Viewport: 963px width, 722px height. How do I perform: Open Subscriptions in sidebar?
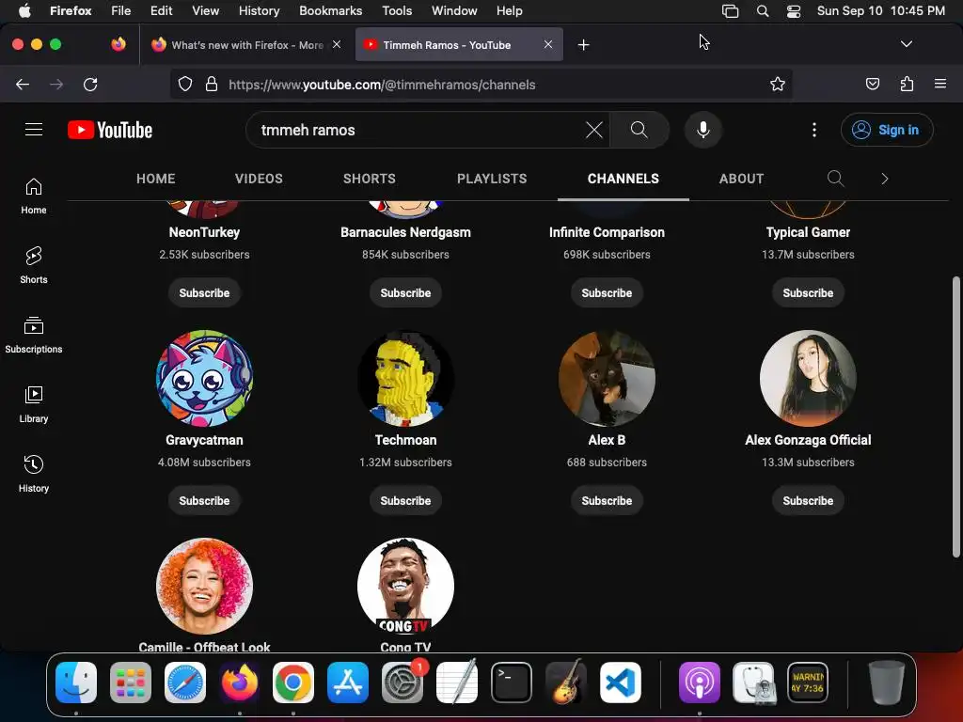click(x=34, y=336)
